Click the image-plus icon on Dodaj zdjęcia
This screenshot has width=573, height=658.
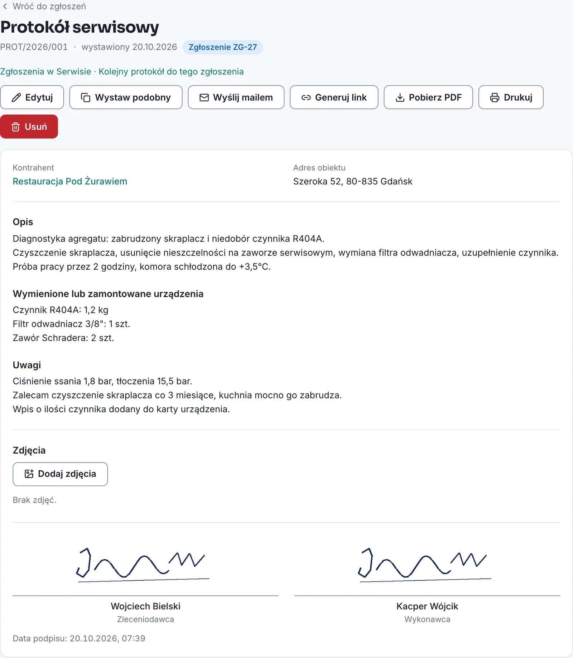click(x=29, y=474)
